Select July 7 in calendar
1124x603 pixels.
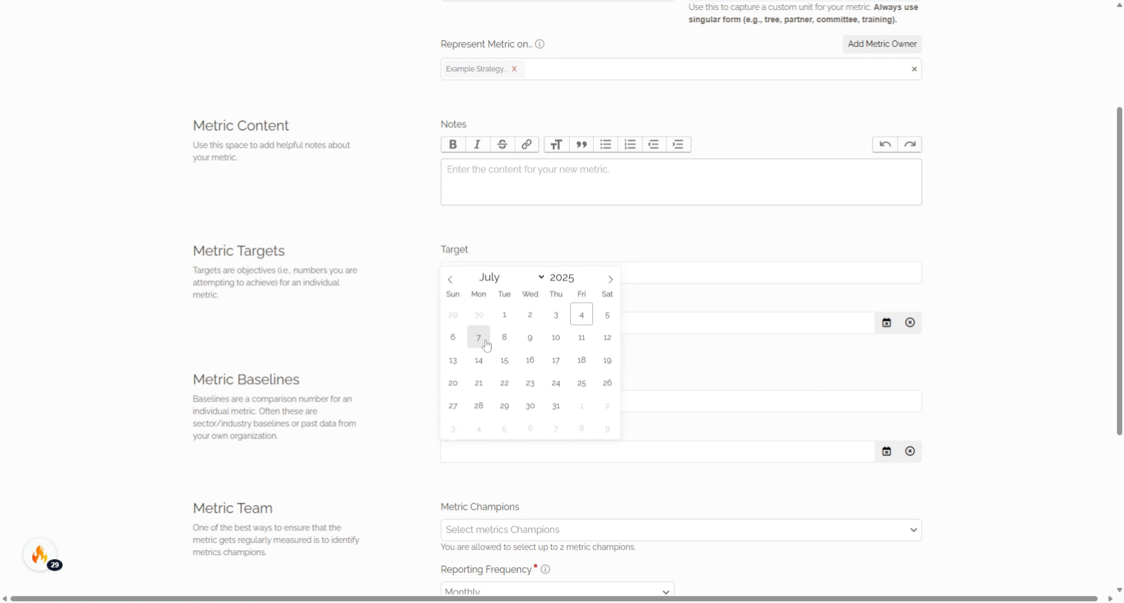[x=478, y=337]
